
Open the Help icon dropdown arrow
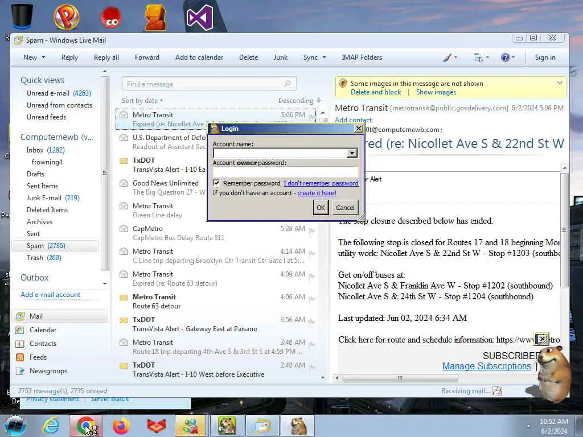click(x=514, y=57)
